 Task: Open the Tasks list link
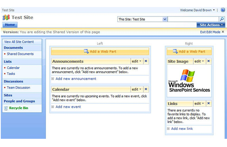tap(11, 74)
